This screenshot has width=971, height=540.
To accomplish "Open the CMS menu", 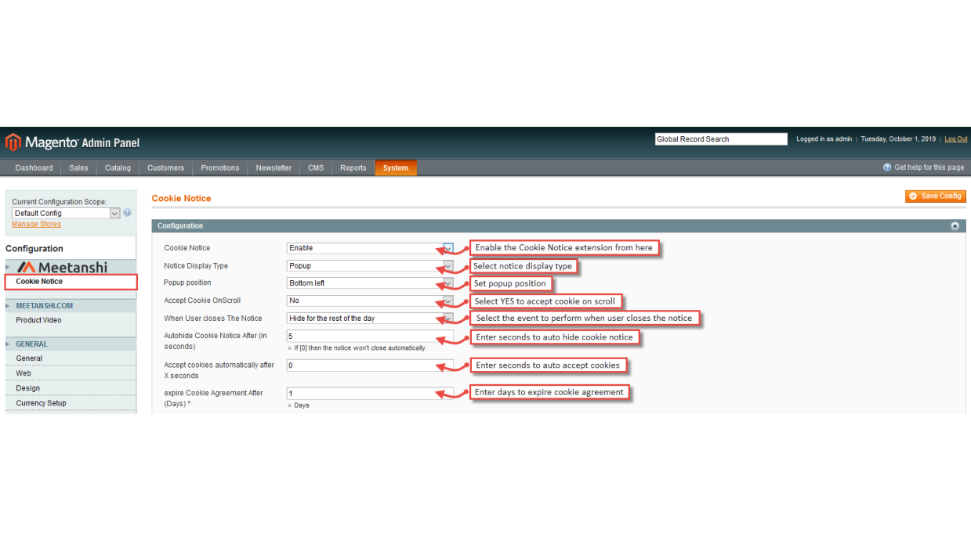I will tap(316, 168).
